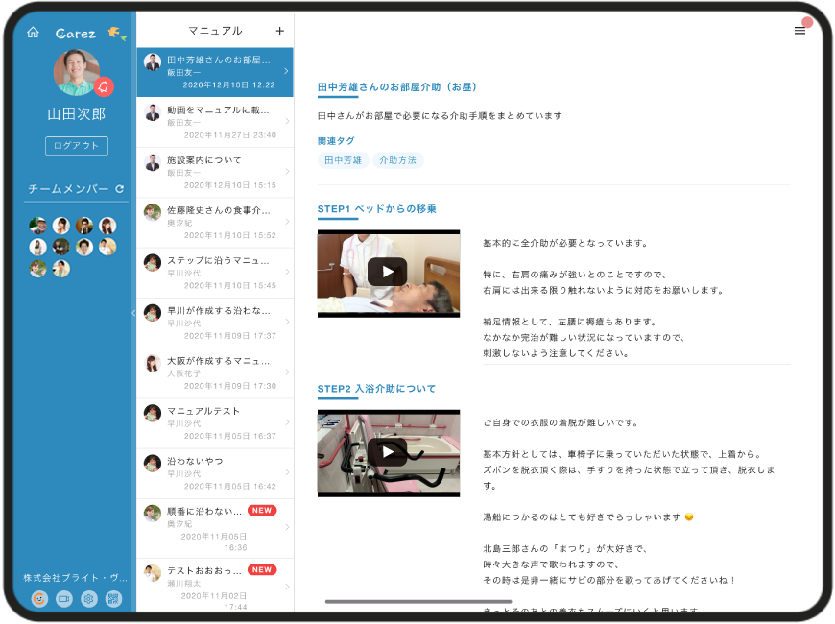Click the 田中芳雄 related tag
The height and width of the screenshot is (624, 835).
pos(343,161)
